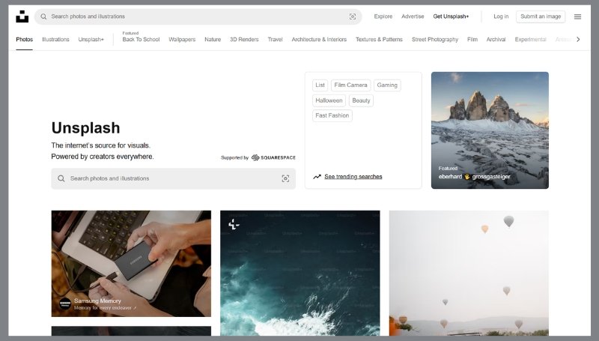
Task: Click Submit an image button
Action: pos(541,16)
